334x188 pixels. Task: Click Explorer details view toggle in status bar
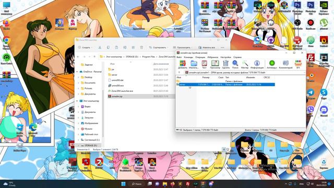(224, 149)
